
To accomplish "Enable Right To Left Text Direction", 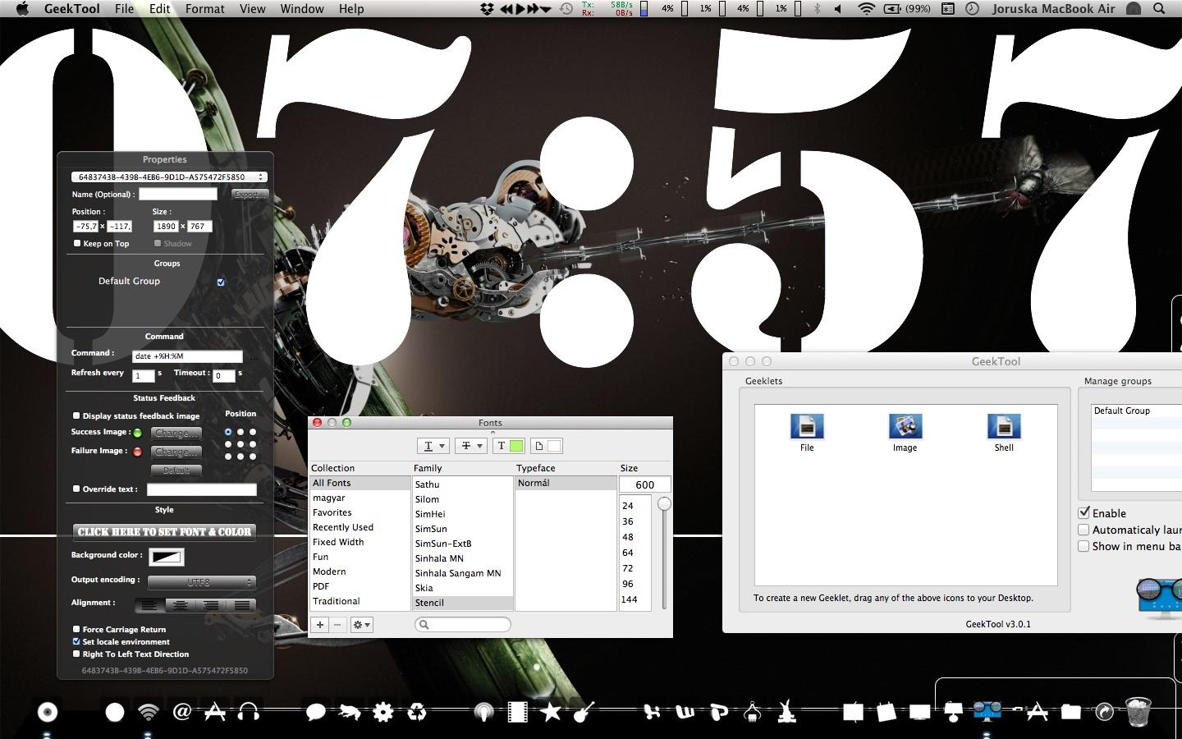I will pyautogui.click(x=76, y=654).
